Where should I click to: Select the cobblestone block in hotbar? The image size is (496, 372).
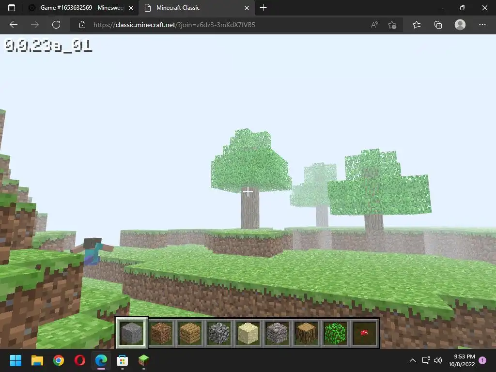[219, 333]
